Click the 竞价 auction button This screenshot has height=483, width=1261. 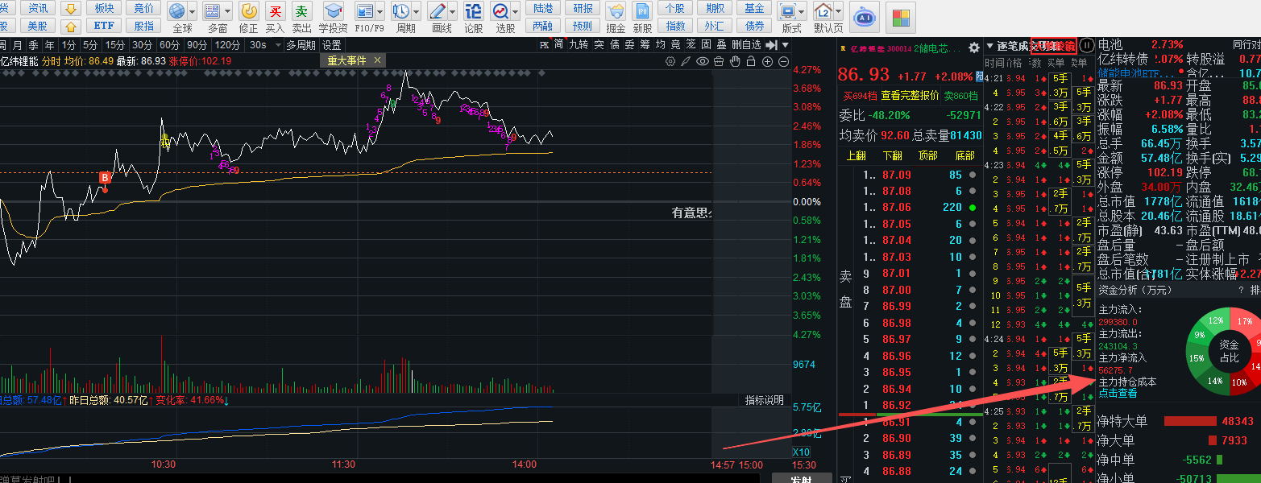[x=144, y=8]
